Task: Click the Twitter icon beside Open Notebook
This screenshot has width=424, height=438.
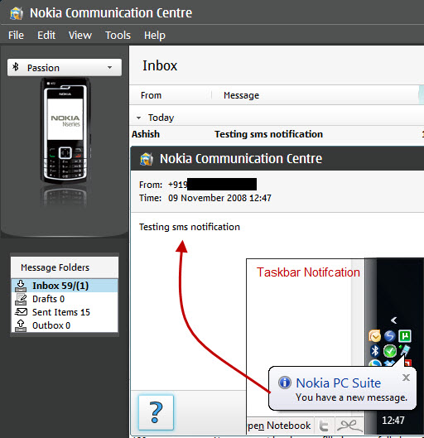Action: coord(324,426)
